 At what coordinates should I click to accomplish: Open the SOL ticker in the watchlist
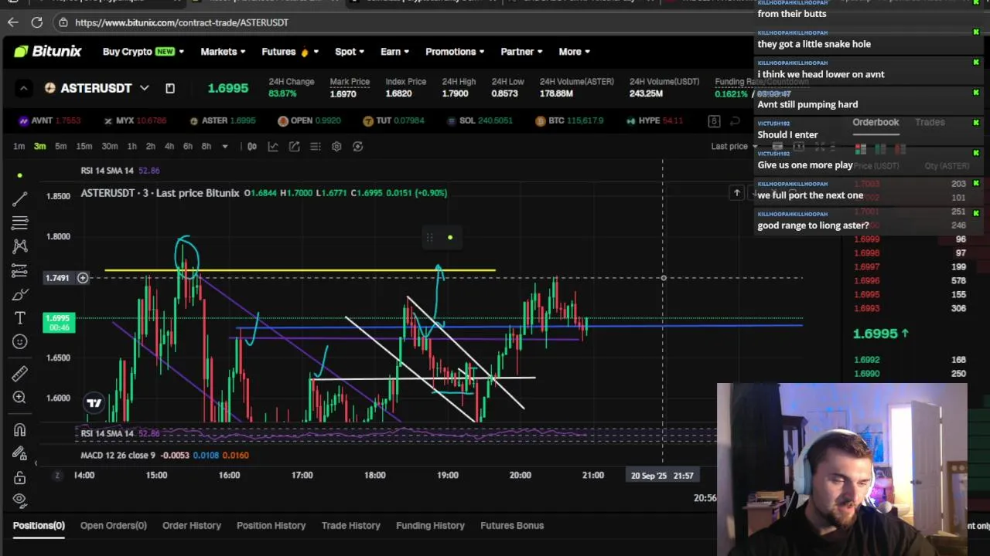point(480,120)
